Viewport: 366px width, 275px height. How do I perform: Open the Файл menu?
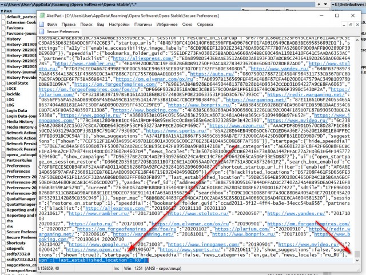point(51,24)
